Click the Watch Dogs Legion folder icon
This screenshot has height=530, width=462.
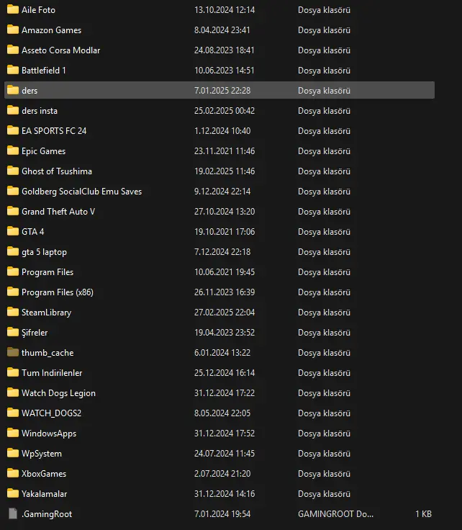coord(13,392)
